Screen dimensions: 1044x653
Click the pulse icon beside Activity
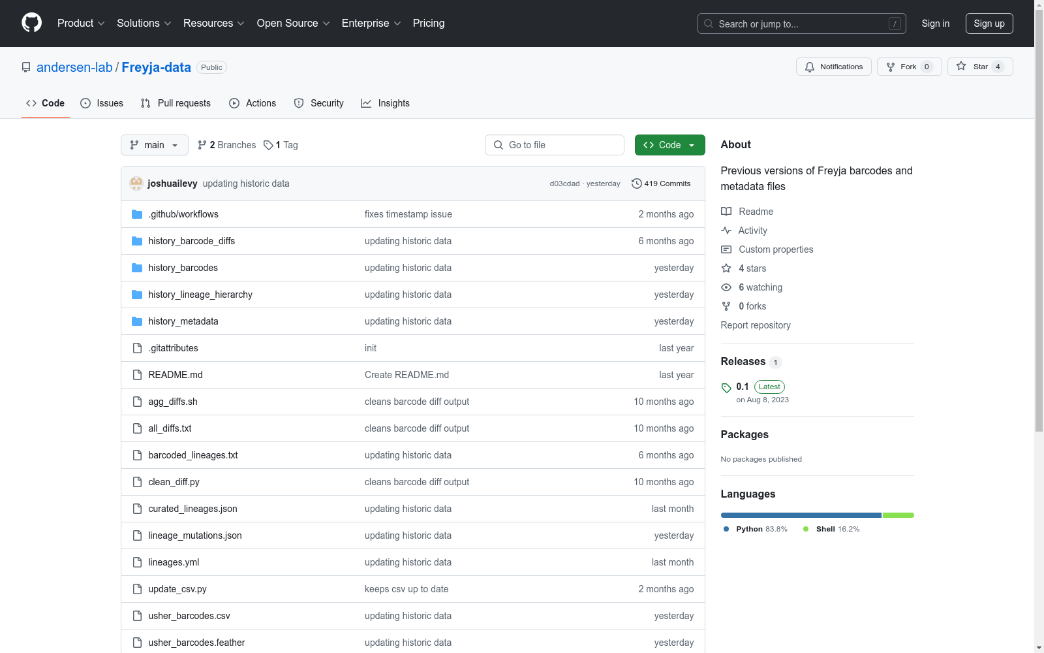[x=726, y=231]
